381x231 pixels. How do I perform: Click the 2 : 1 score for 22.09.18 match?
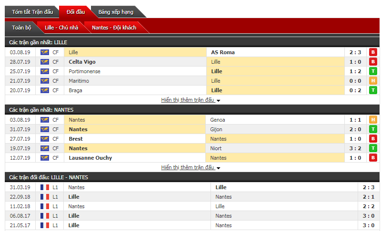(x=369, y=197)
